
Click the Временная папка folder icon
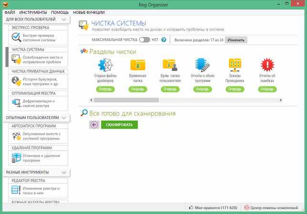click(x=138, y=65)
